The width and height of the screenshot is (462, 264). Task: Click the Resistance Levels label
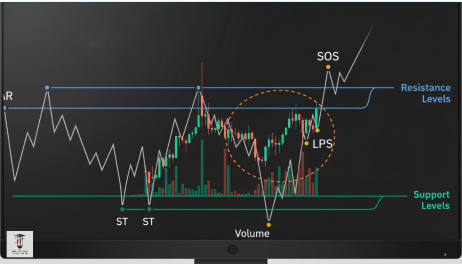425,93
